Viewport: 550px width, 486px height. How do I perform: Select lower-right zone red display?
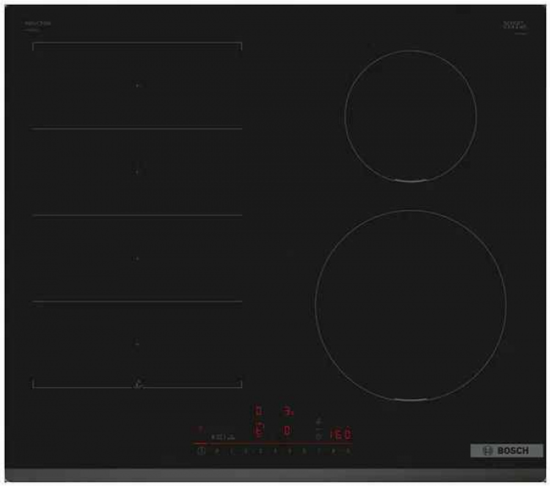[x=287, y=430]
